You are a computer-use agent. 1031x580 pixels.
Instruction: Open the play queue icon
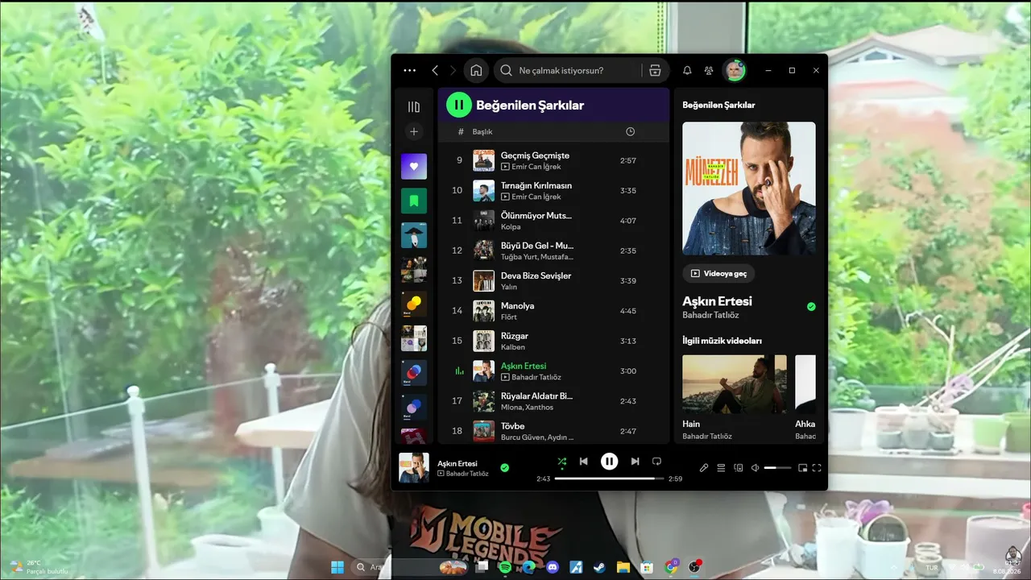click(x=722, y=467)
